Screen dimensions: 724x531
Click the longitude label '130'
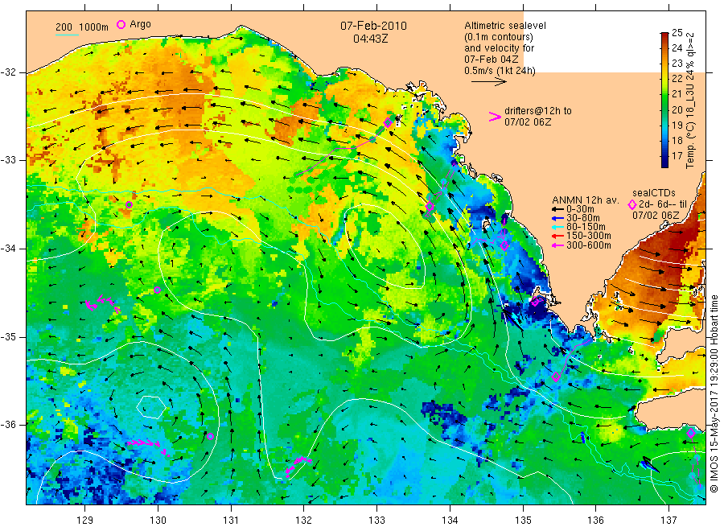(158, 521)
